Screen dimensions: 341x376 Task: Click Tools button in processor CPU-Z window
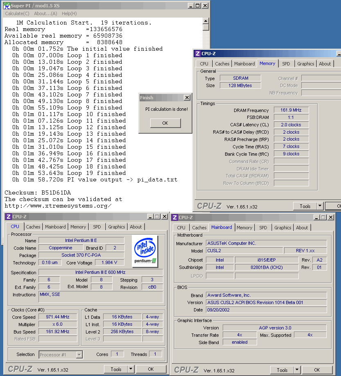[x=116, y=369]
